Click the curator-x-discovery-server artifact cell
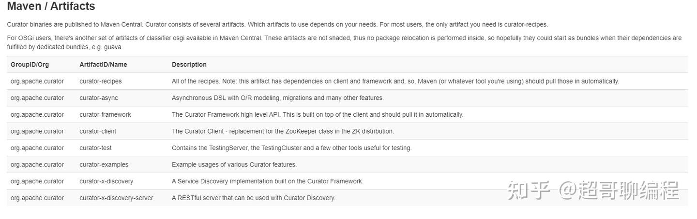The height and width of the screenshot is (219, 697). point(116,198)
